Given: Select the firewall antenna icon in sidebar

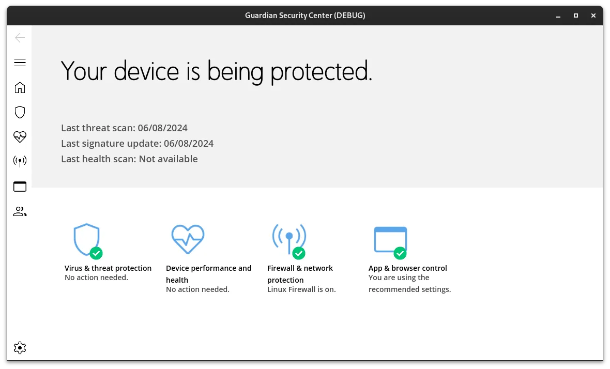Looking at the screenshot, I should click(x=20, y=161).
